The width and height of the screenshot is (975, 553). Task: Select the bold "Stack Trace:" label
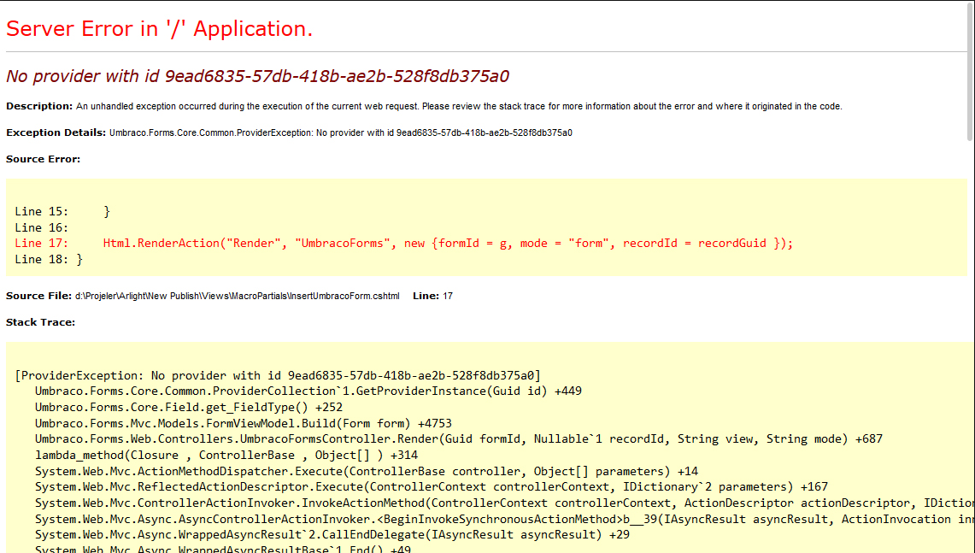(x=40, y=322)
